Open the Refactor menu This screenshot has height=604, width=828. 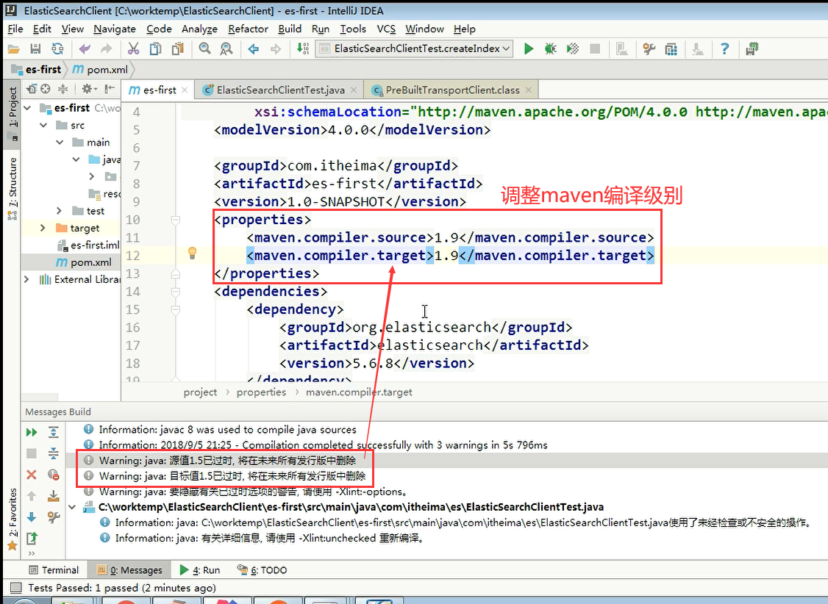point(248,29)
